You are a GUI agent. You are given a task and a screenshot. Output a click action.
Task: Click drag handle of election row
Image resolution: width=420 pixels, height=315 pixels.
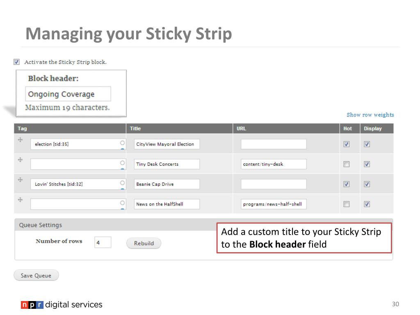20,140
